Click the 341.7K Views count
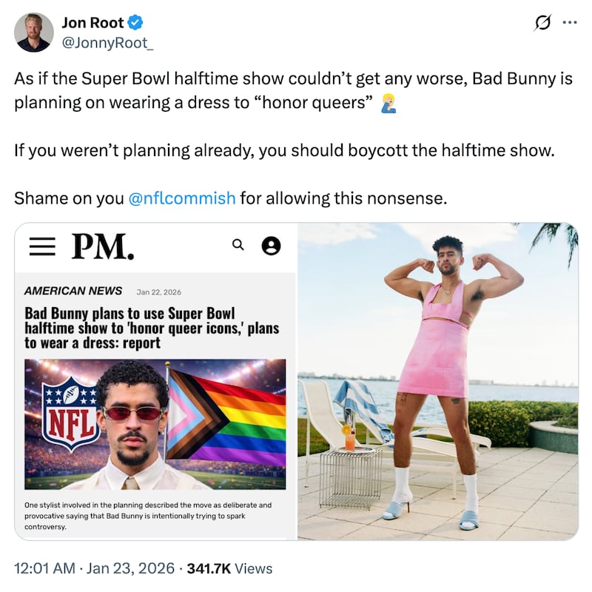 click(230, 569)
